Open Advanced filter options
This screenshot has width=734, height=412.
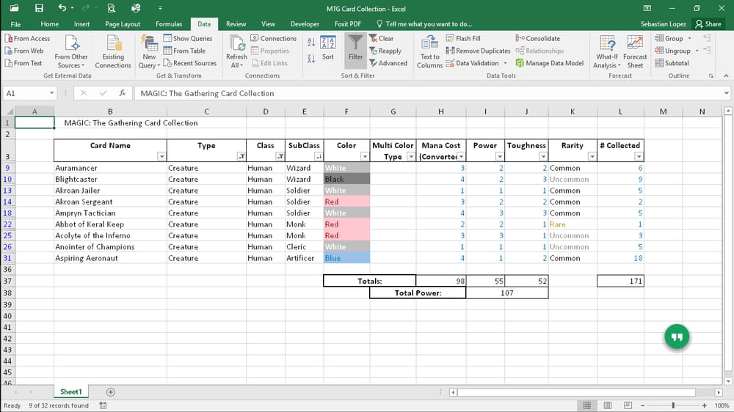point(388,62)
